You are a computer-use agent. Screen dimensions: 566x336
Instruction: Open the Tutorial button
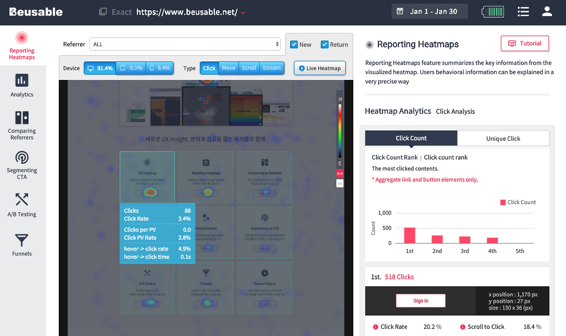point(525,43)
